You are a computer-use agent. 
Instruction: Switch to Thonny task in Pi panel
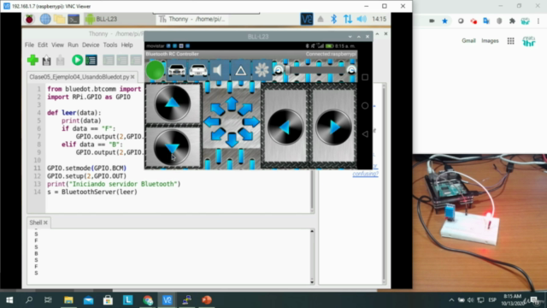pos(191,19)
